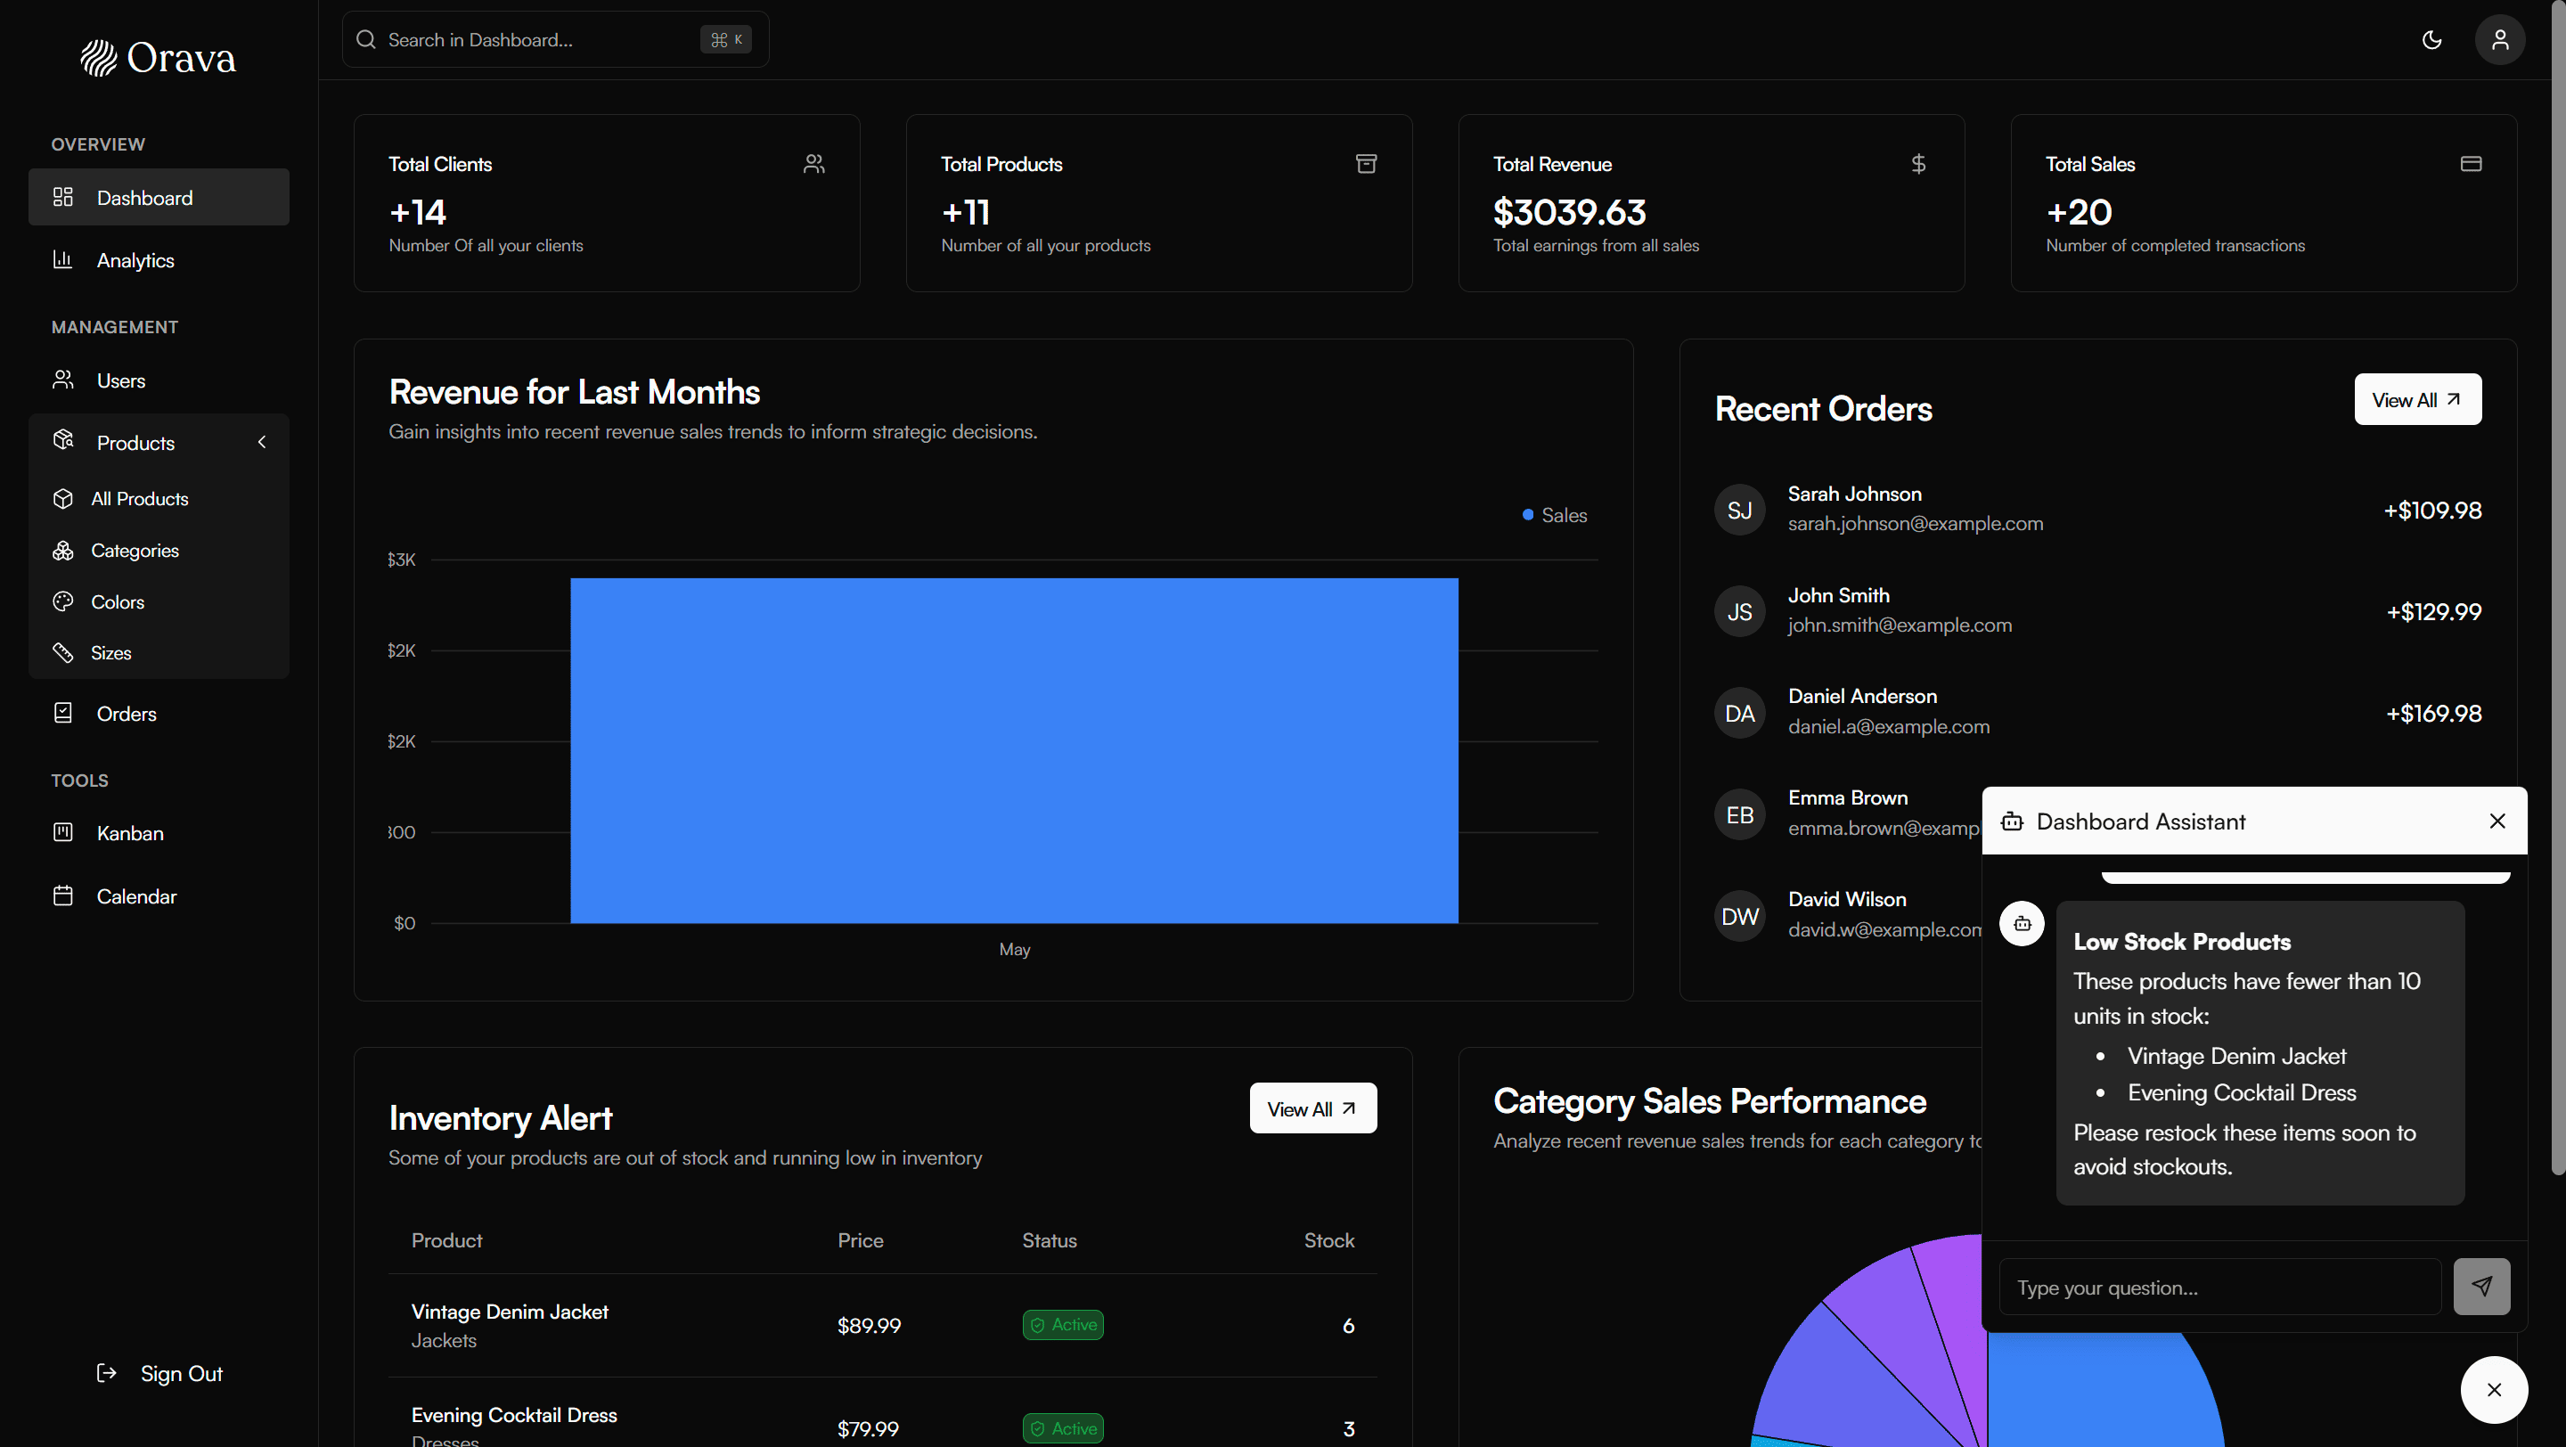This screenshot has width=2566, height=1447.
Task: Click the Total Products archive icon
Action: coord(1366,163)
